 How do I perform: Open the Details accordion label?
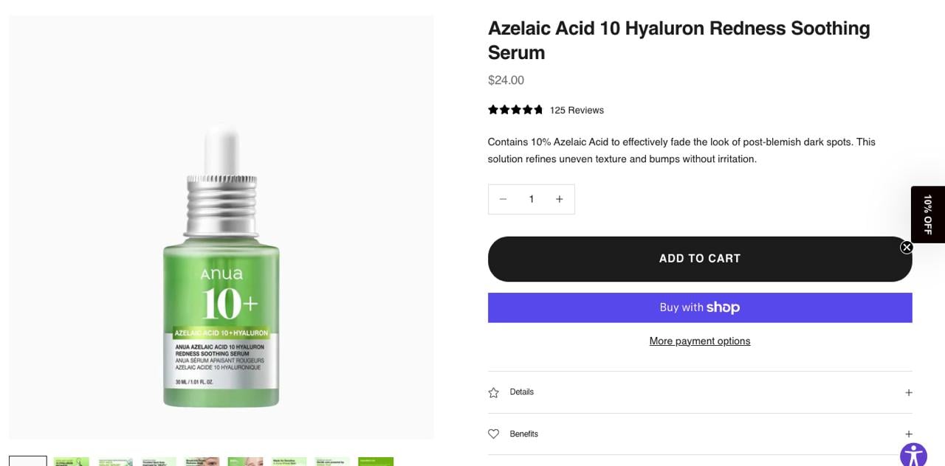tap(521, 392)
